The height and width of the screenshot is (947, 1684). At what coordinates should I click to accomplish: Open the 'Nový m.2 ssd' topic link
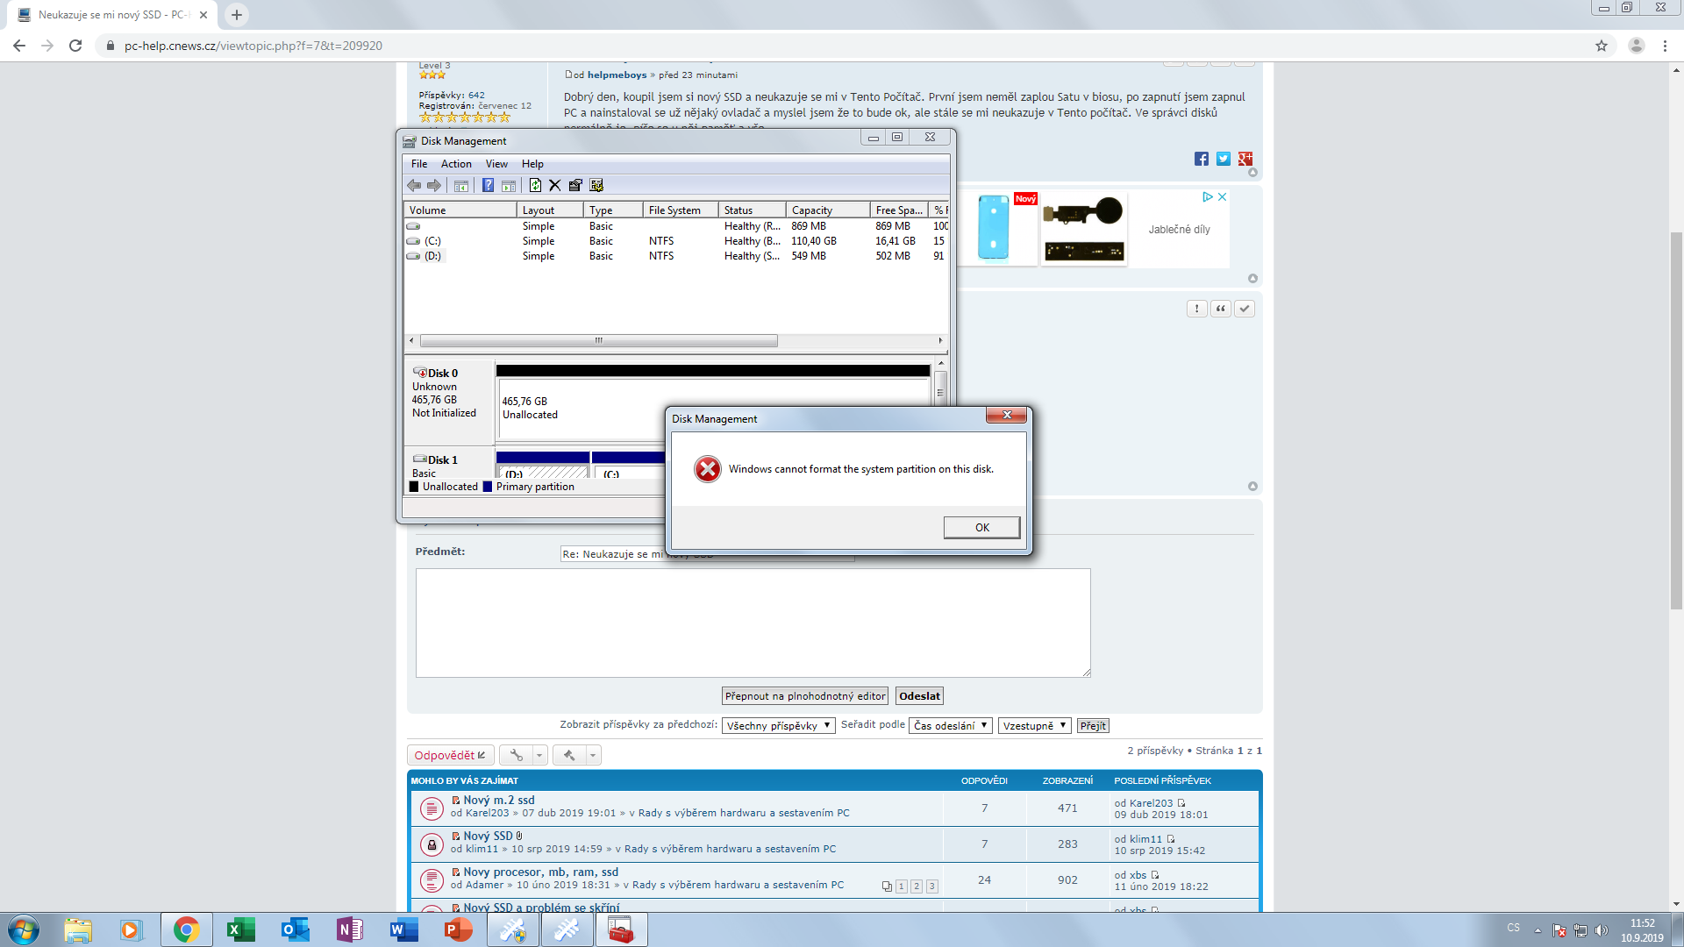tap(498, 800)
